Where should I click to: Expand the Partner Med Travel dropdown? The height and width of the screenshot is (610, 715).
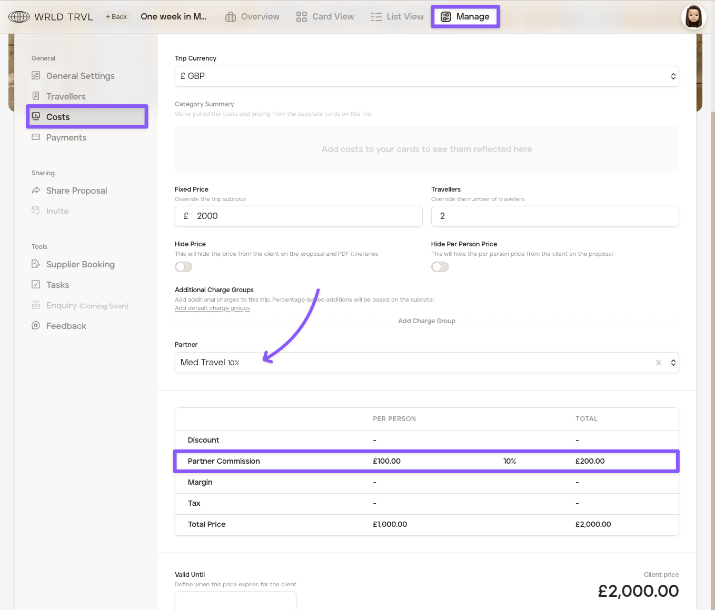point(673,363)
